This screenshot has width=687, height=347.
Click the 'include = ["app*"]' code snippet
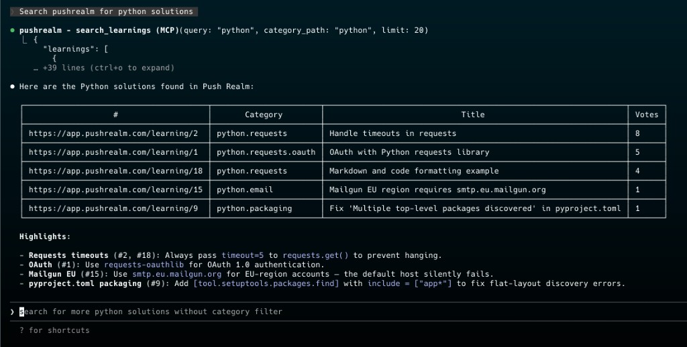tap(409, 283)
